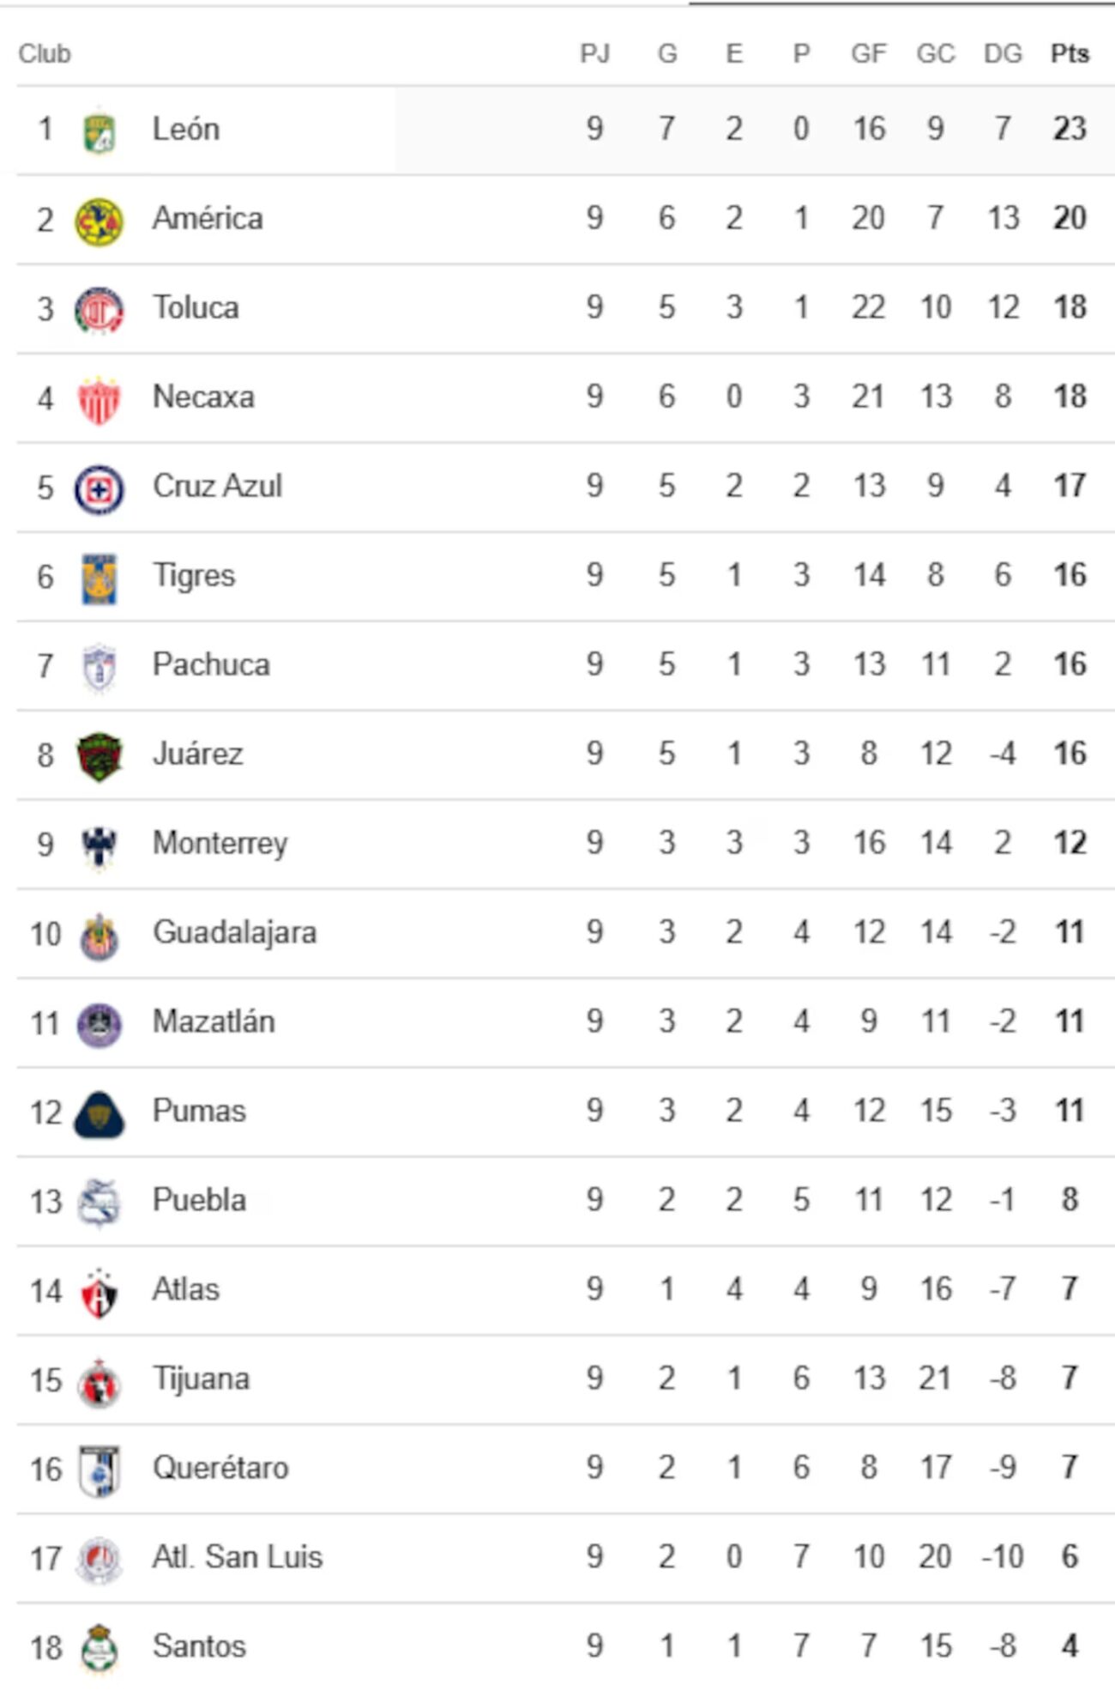Click the América club crest icon
Viewport: 1115px width, 1703px height.
[99, 221]
